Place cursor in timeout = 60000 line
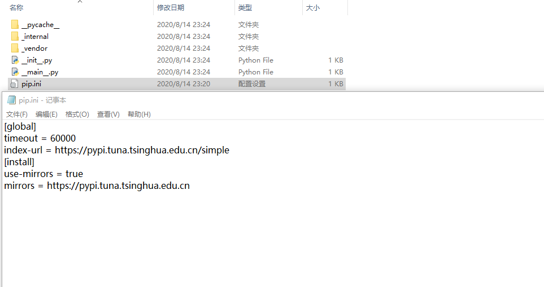Screen dimensions: 544x287 point(40,138)
